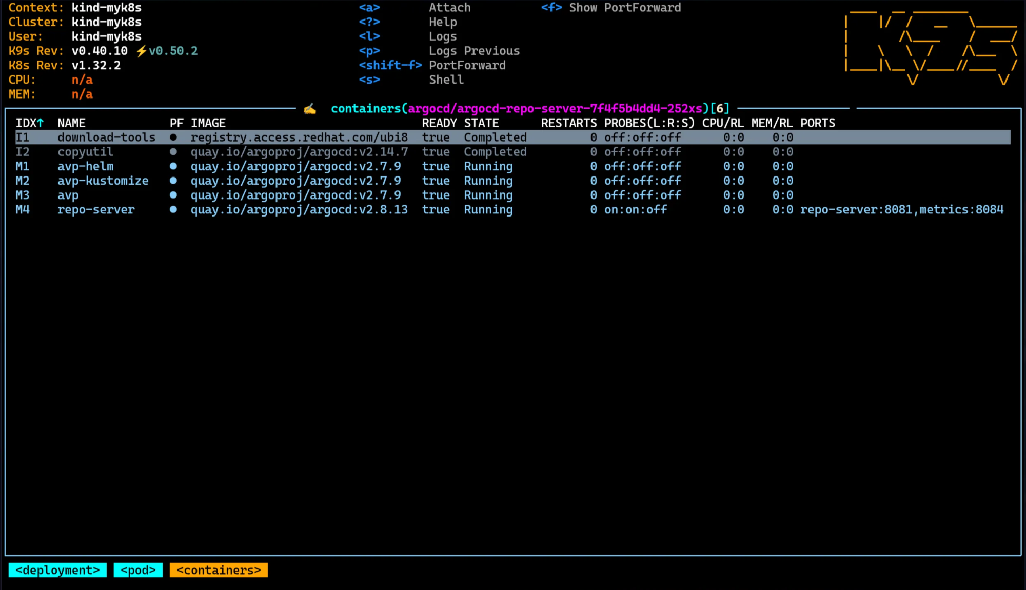Click the Logs Previous shortcut hint
This screenshot has height=590, width=1026.
(439, 51)
